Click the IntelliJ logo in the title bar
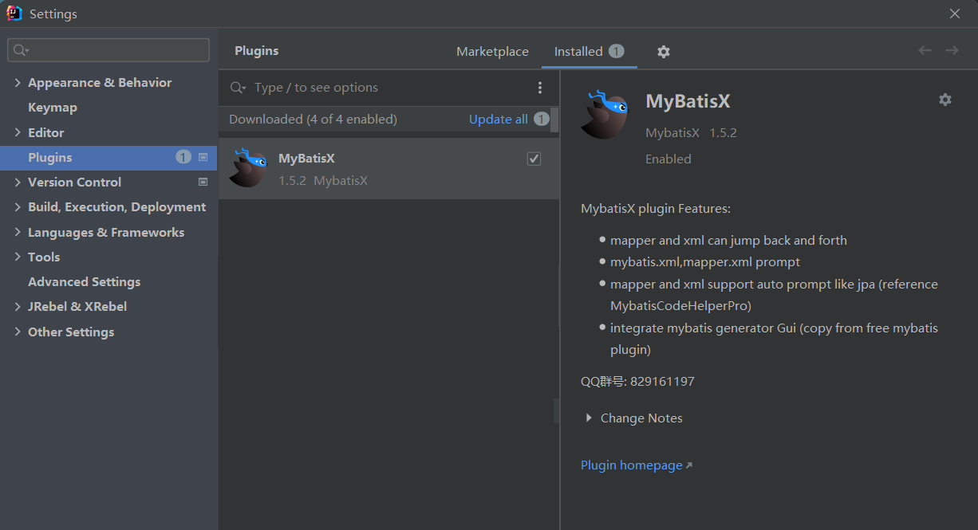 pos(14,14)
